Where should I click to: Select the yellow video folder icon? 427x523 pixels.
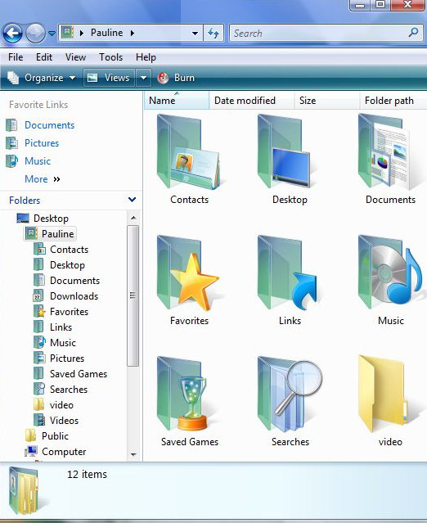pos(384,395)
